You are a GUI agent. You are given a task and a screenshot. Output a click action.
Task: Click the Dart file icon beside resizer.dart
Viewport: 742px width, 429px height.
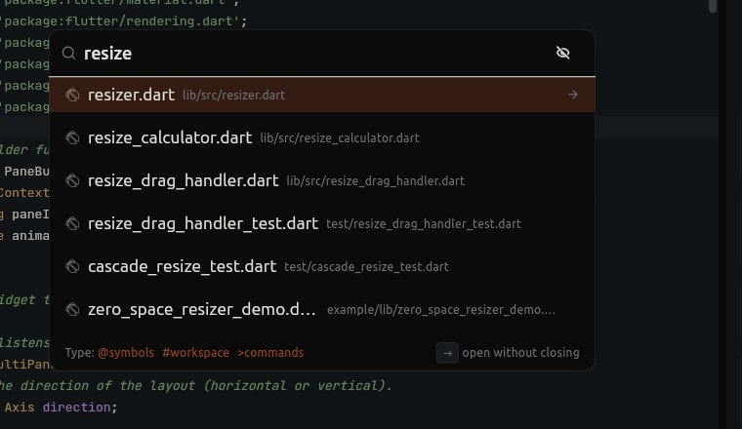(x=72, y=95)
